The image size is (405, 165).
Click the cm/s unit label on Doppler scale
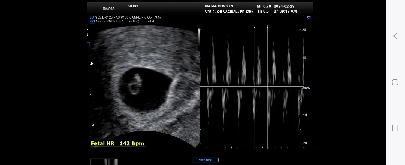tap(306, 88)
